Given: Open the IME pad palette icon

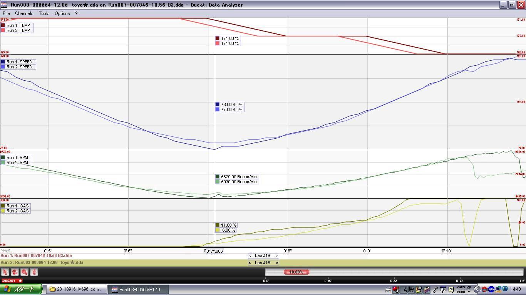Looking at the screenshot, I should (419, 290).
